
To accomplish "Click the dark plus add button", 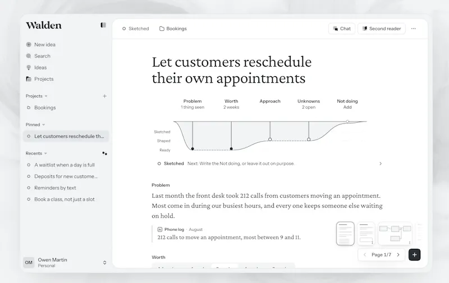I will click(x=415, y=254).
